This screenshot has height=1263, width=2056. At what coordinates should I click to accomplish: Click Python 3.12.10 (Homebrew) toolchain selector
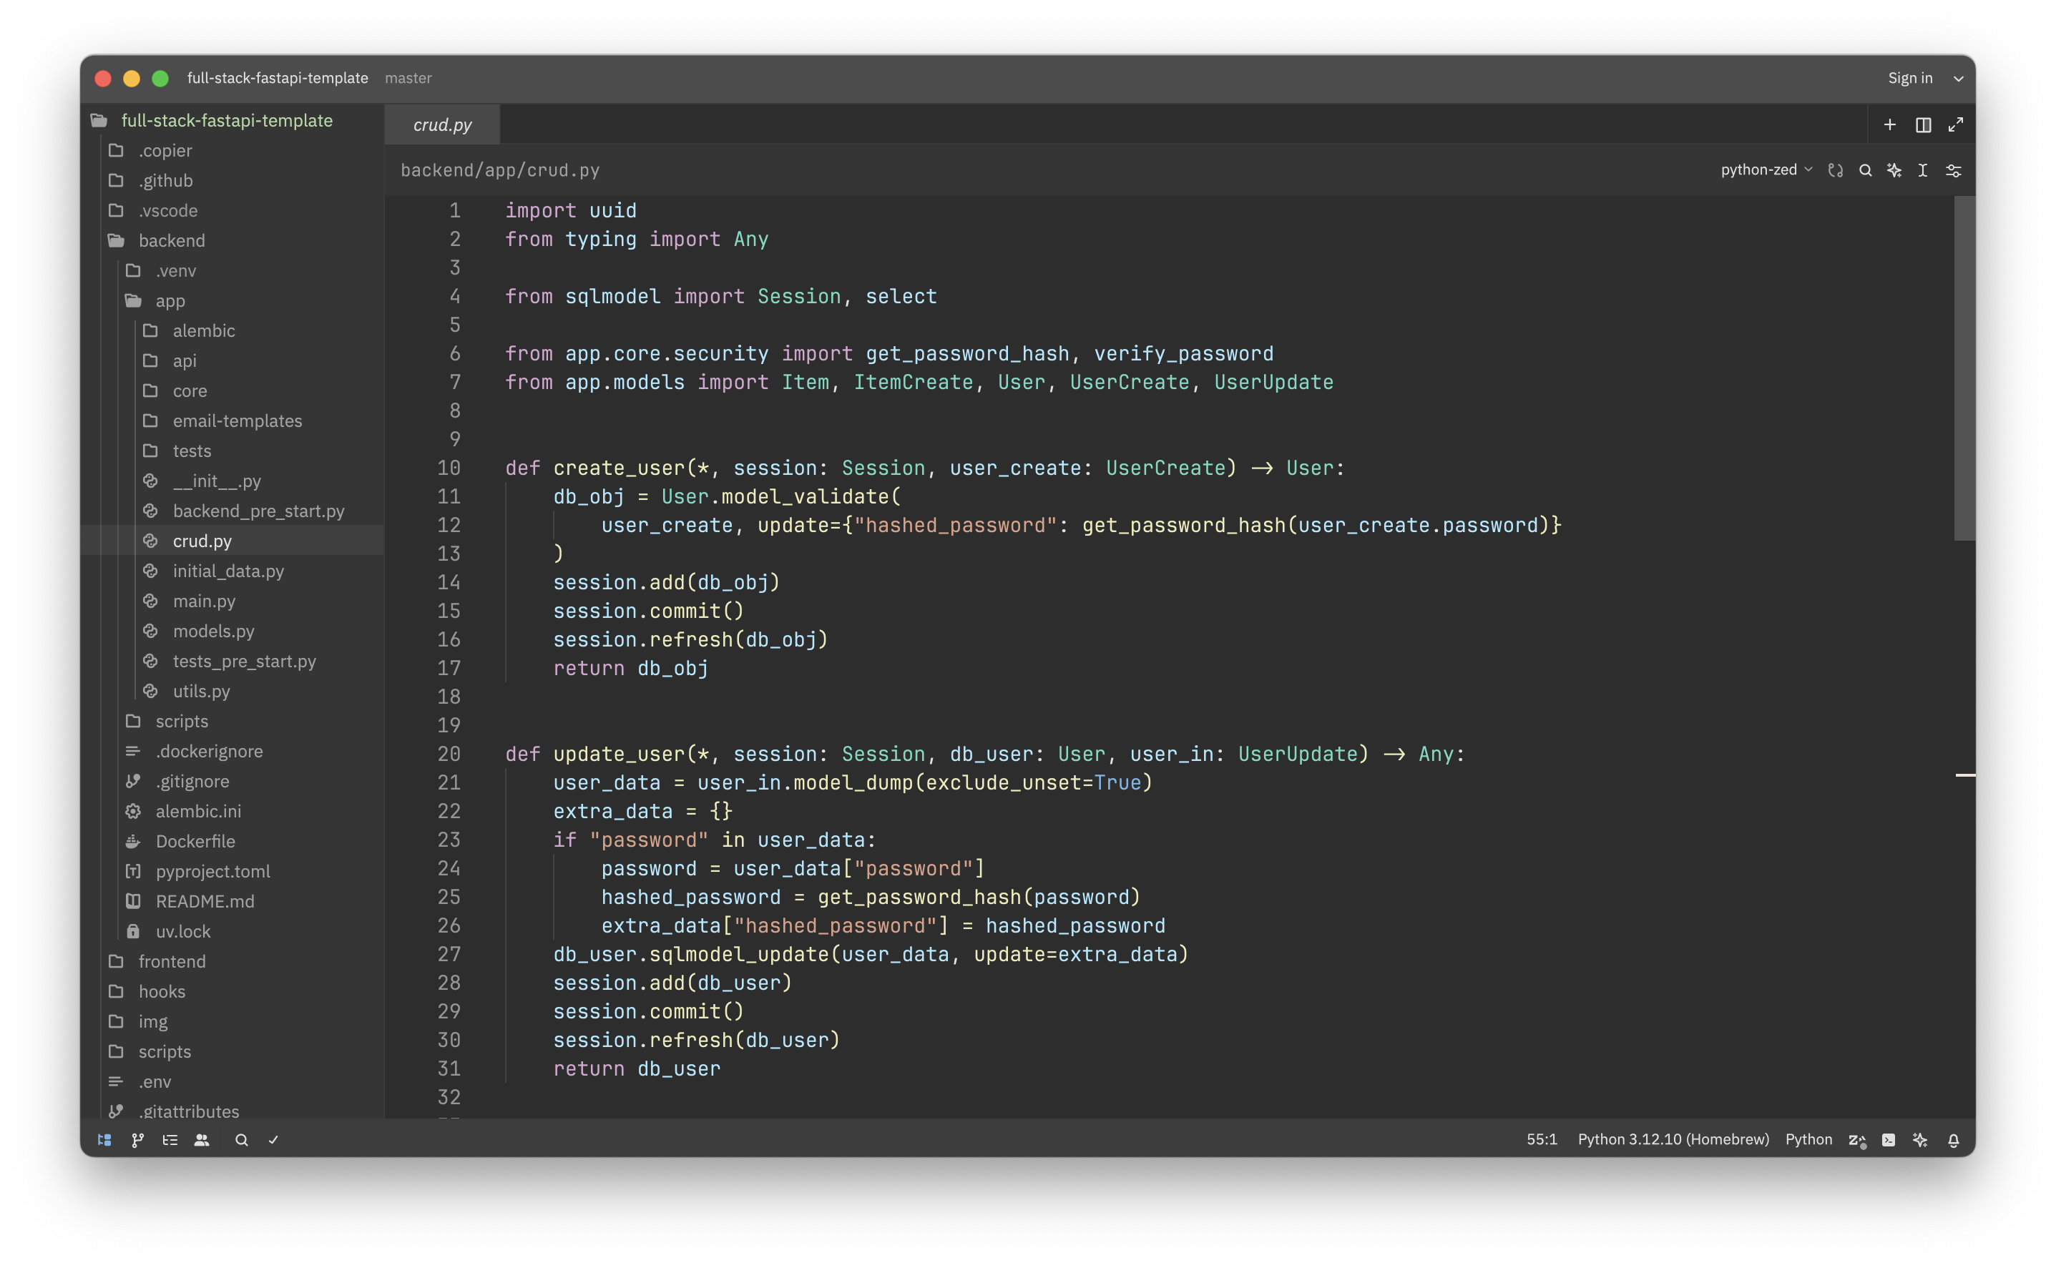click(1673, 1139)
